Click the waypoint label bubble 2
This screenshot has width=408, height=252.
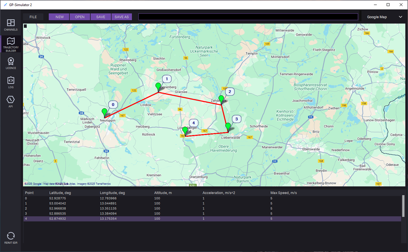coord(230,91)
